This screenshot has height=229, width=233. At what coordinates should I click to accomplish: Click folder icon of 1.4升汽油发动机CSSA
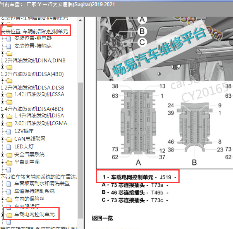pos(9,95)
